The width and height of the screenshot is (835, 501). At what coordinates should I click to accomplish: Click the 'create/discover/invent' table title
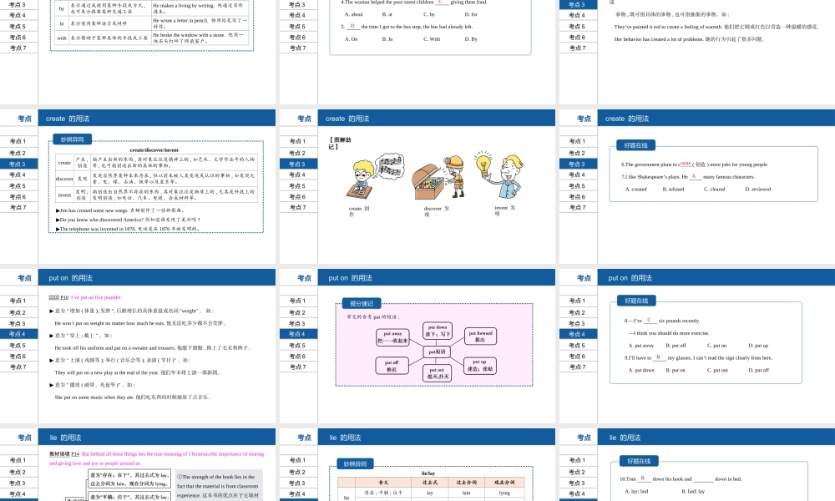pos(154,150)
